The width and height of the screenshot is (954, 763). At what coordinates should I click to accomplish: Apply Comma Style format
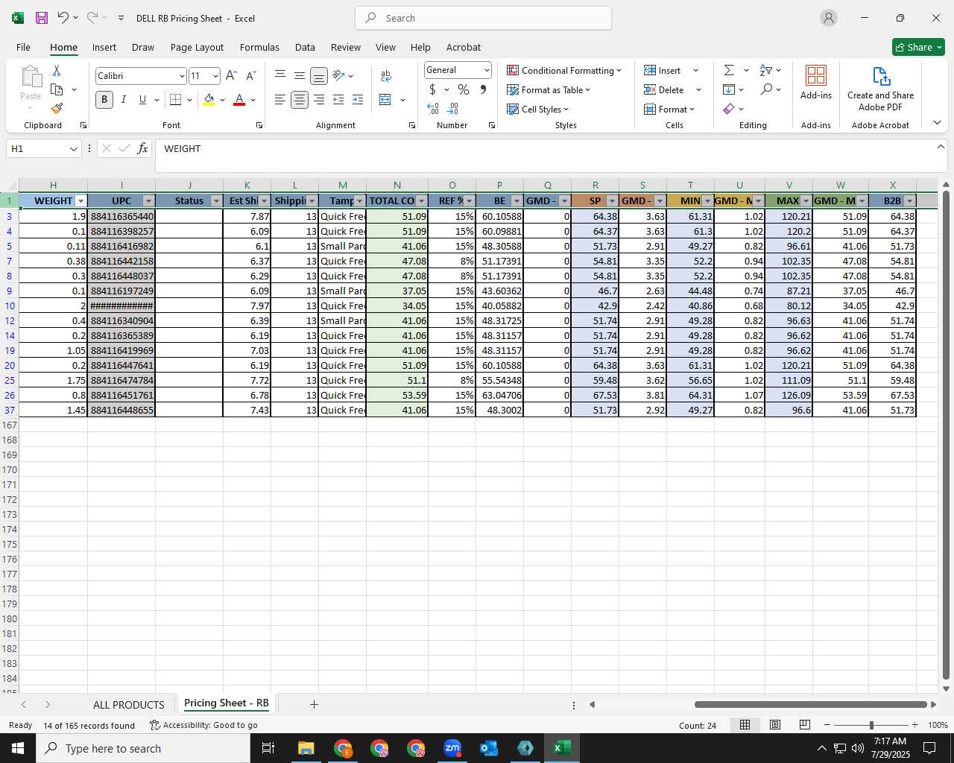click(x=483, y=89)
